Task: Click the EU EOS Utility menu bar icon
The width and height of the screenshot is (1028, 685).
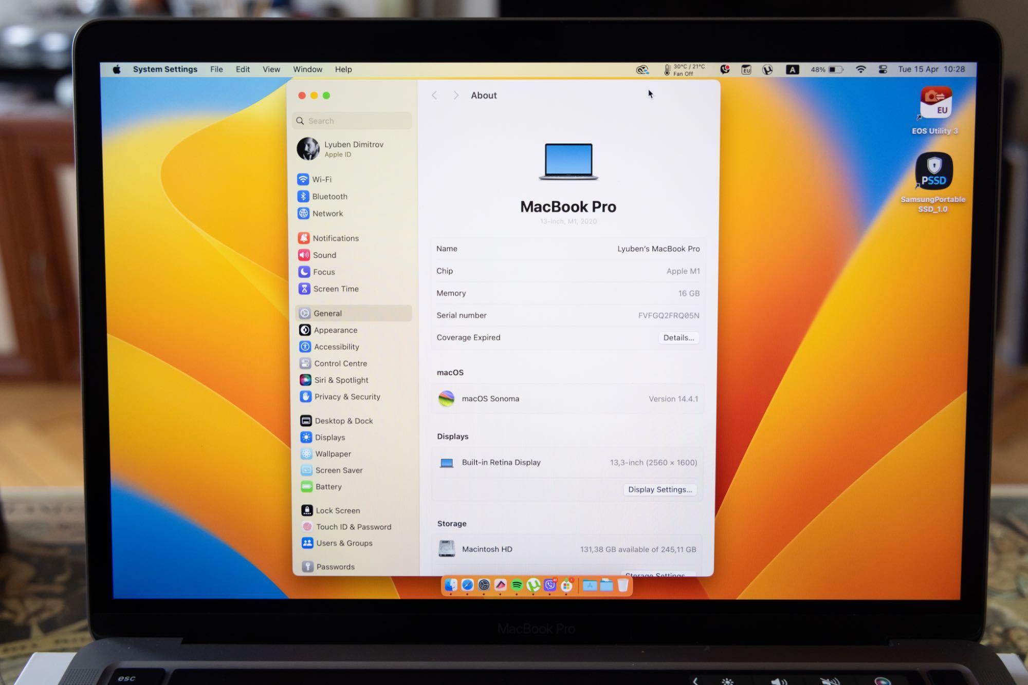Action: pos(746,69)
